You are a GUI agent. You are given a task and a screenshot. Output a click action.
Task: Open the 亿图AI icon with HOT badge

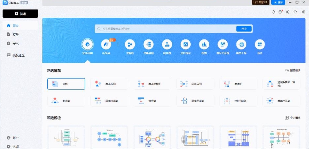pos(106,45)
